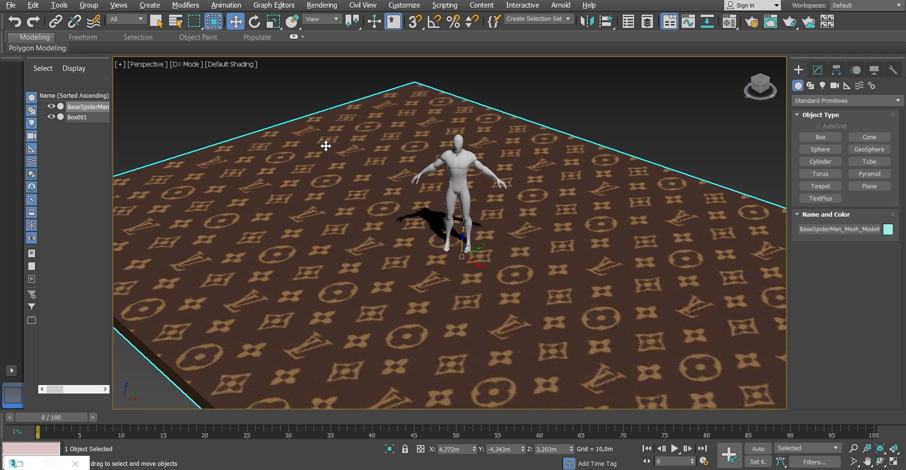
Task: Open the scene explorer Display menu
Action: 74,68
